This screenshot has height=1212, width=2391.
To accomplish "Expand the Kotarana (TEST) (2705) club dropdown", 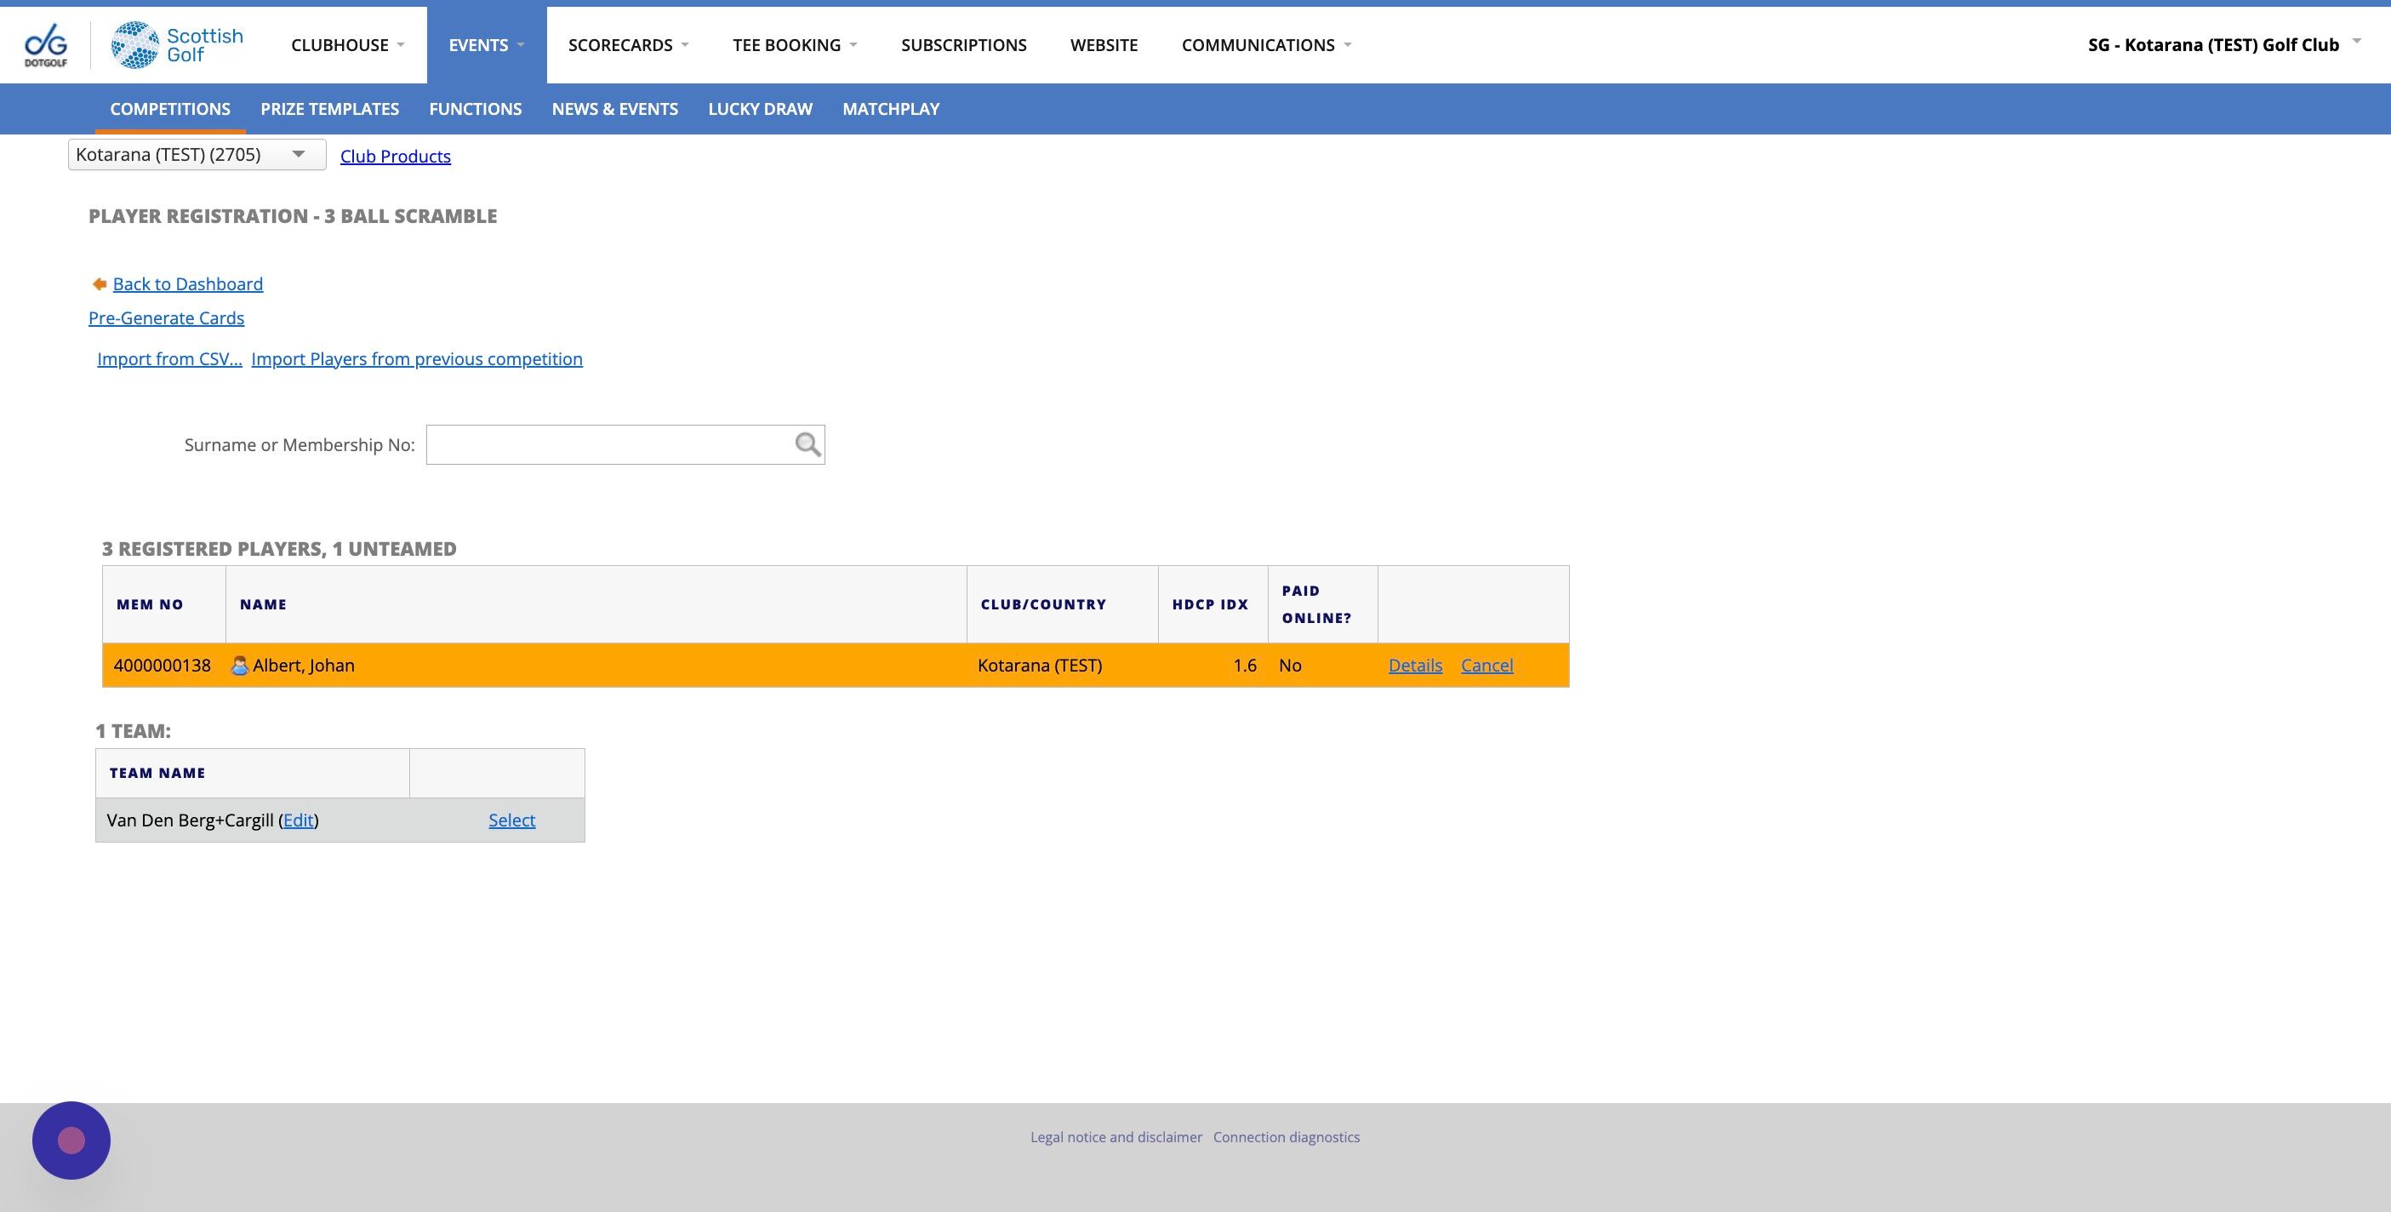I will pos(197,154).
